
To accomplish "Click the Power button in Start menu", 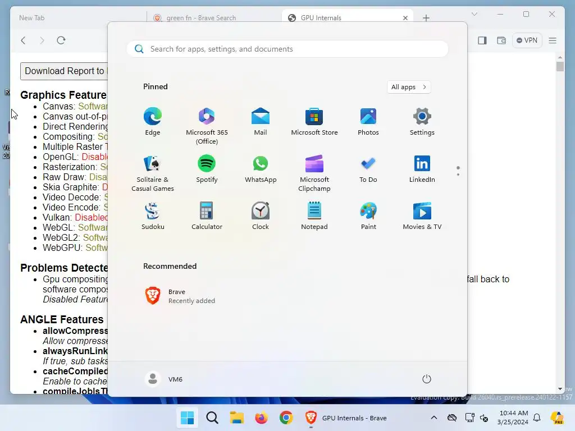I will 427,379.
